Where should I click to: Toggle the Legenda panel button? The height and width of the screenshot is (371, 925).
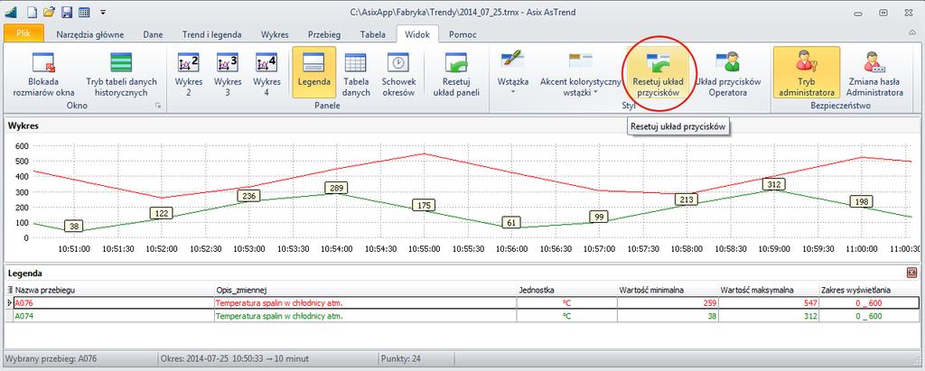coord(313,72)
